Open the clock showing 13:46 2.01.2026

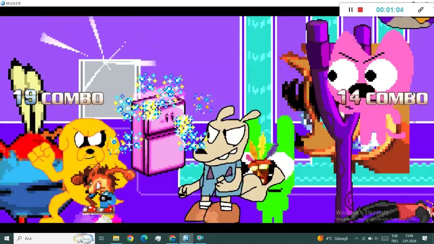pos(409,238)
